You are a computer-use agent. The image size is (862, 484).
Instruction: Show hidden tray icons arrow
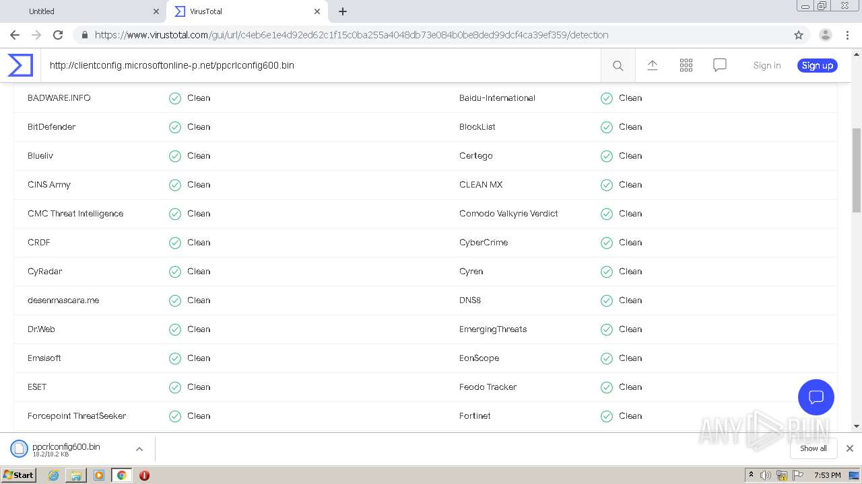[751, 475]
